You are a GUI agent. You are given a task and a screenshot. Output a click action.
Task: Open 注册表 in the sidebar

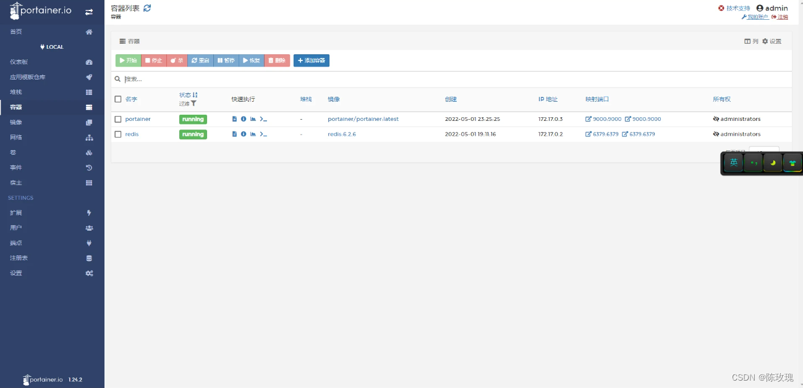click(52, 258)
